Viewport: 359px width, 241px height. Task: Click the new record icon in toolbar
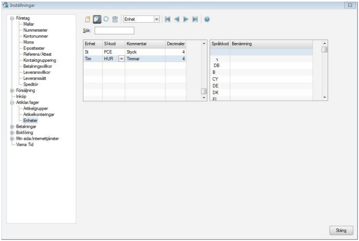point(88,19)
